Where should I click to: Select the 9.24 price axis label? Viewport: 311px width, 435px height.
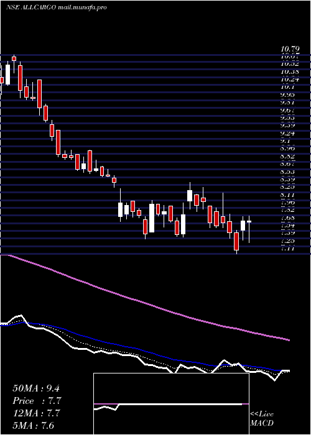[x=289, y=134]
